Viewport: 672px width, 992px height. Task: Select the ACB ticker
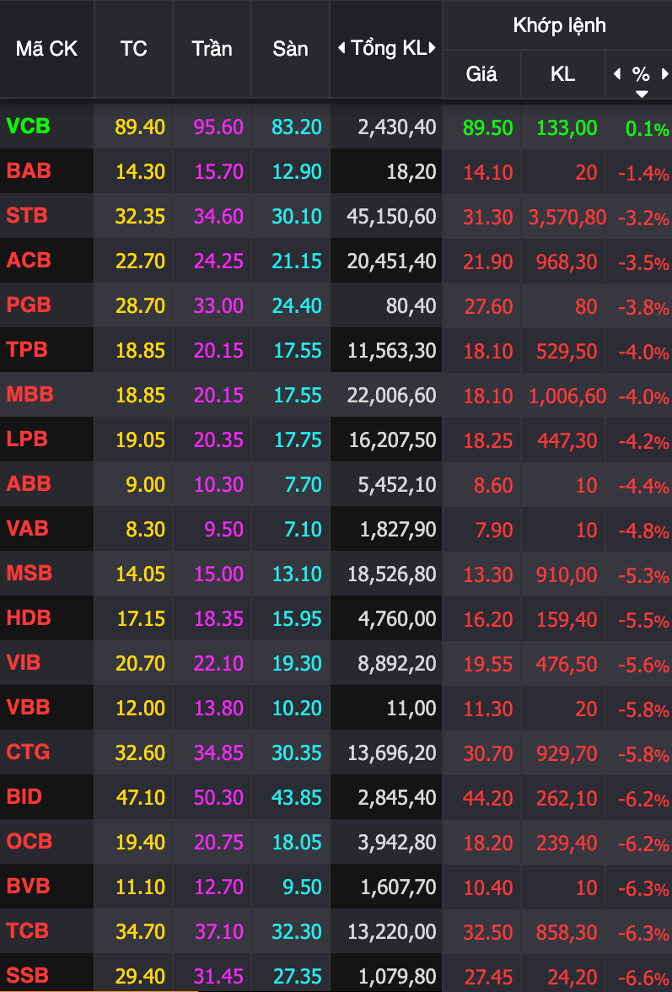(x=28, y=260)
